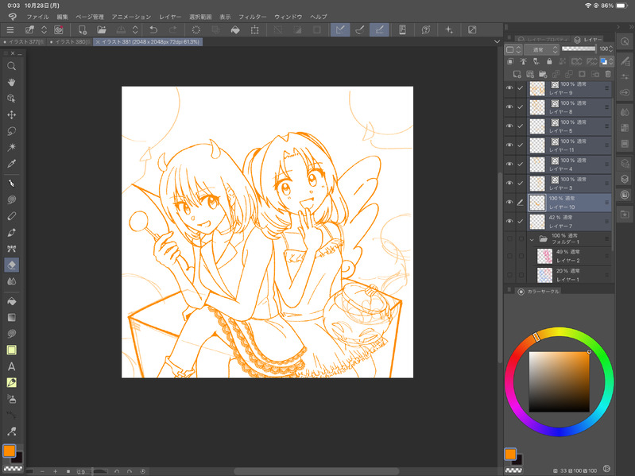The image size is (635, 476).
Task: Select the Zoom (magnifier) tool
Action: 11,66
